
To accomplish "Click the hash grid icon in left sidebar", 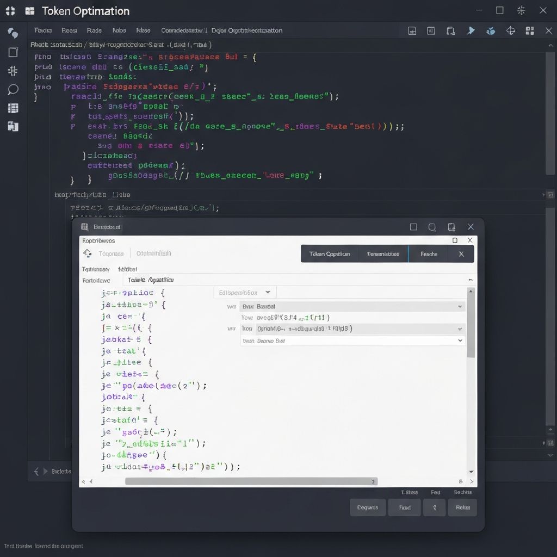I will pyautogui.click(x=13, y=71).
